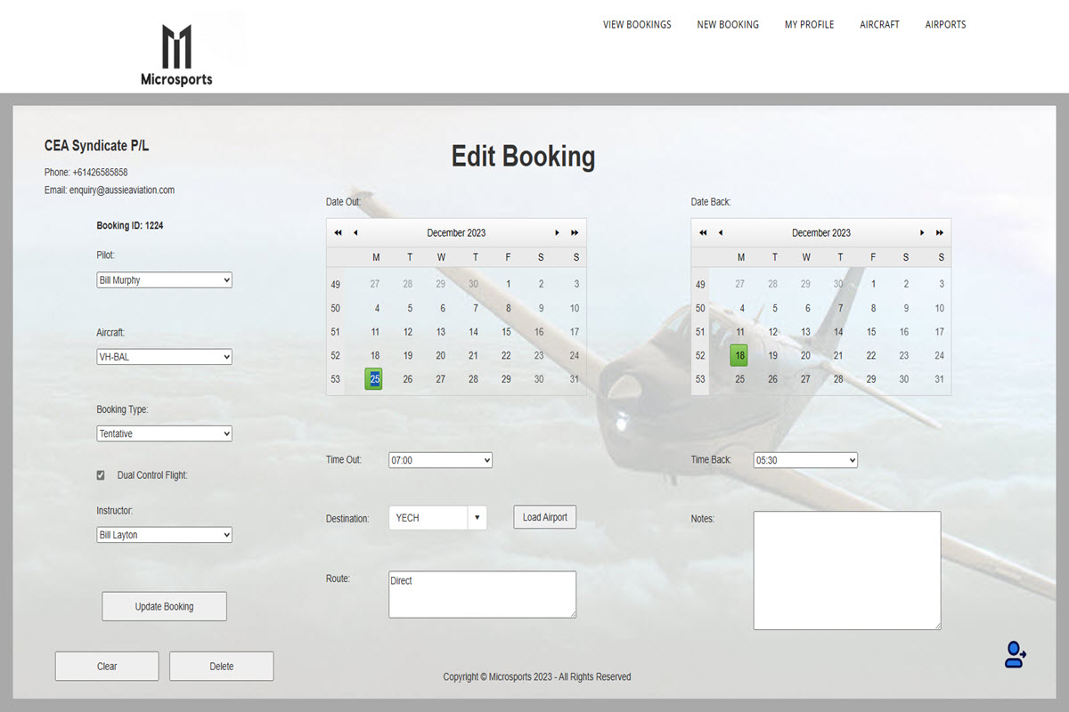Image resolution: width=1069 pixels, height=712 pixels.
Task: Jump forward a year on Date Out calendar
Action: pyautogui.click(x=575, y=232)
